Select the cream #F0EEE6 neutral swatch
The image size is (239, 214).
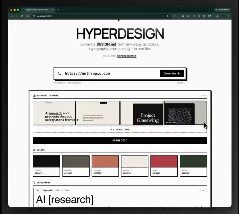point(135,166)
